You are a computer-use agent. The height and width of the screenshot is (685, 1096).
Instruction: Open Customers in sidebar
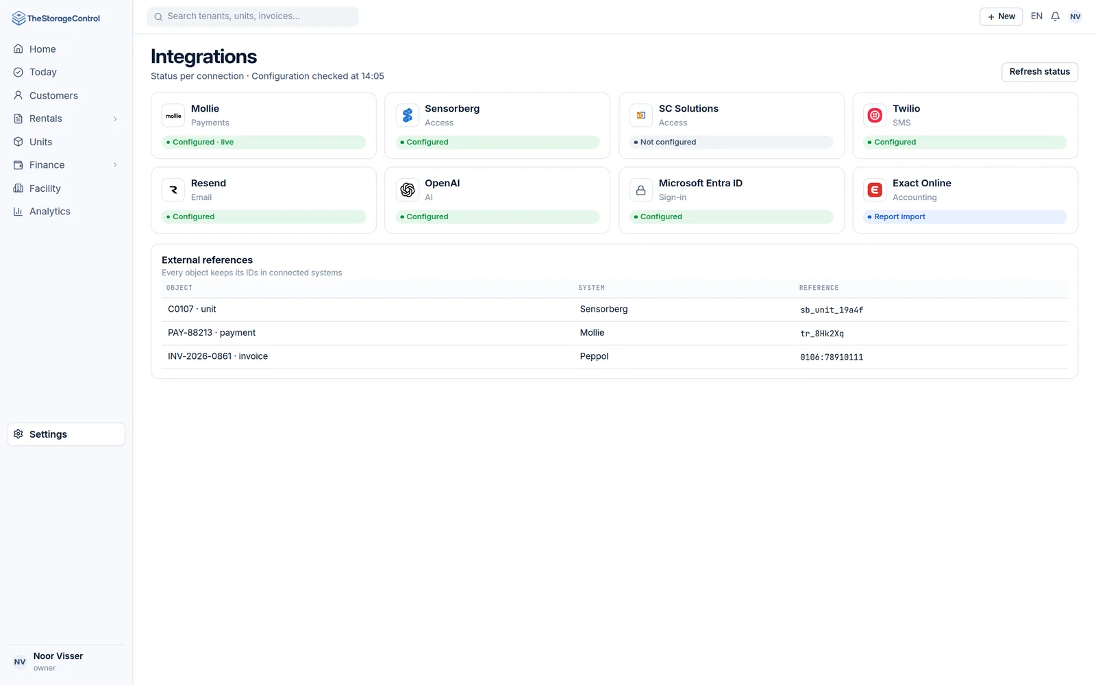click(66, 96)
